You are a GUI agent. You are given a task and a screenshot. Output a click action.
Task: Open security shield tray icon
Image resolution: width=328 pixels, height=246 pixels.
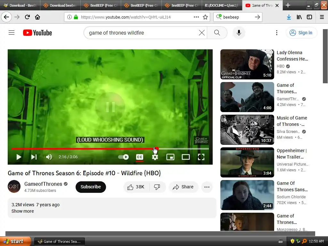292,241
